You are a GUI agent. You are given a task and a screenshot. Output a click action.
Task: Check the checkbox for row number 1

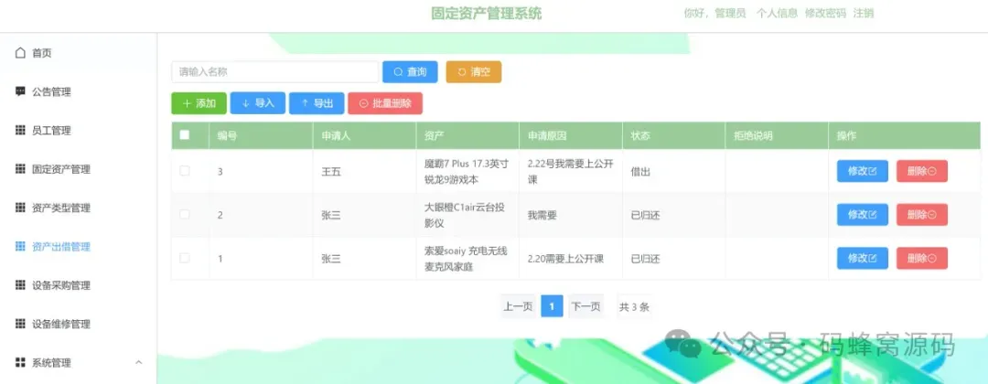(185, 258)
